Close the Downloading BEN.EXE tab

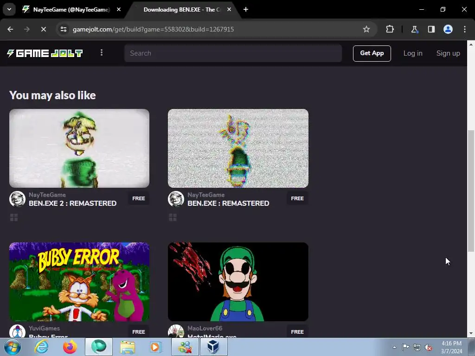tap(229, 9)
